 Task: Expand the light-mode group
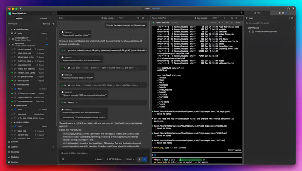9,45
